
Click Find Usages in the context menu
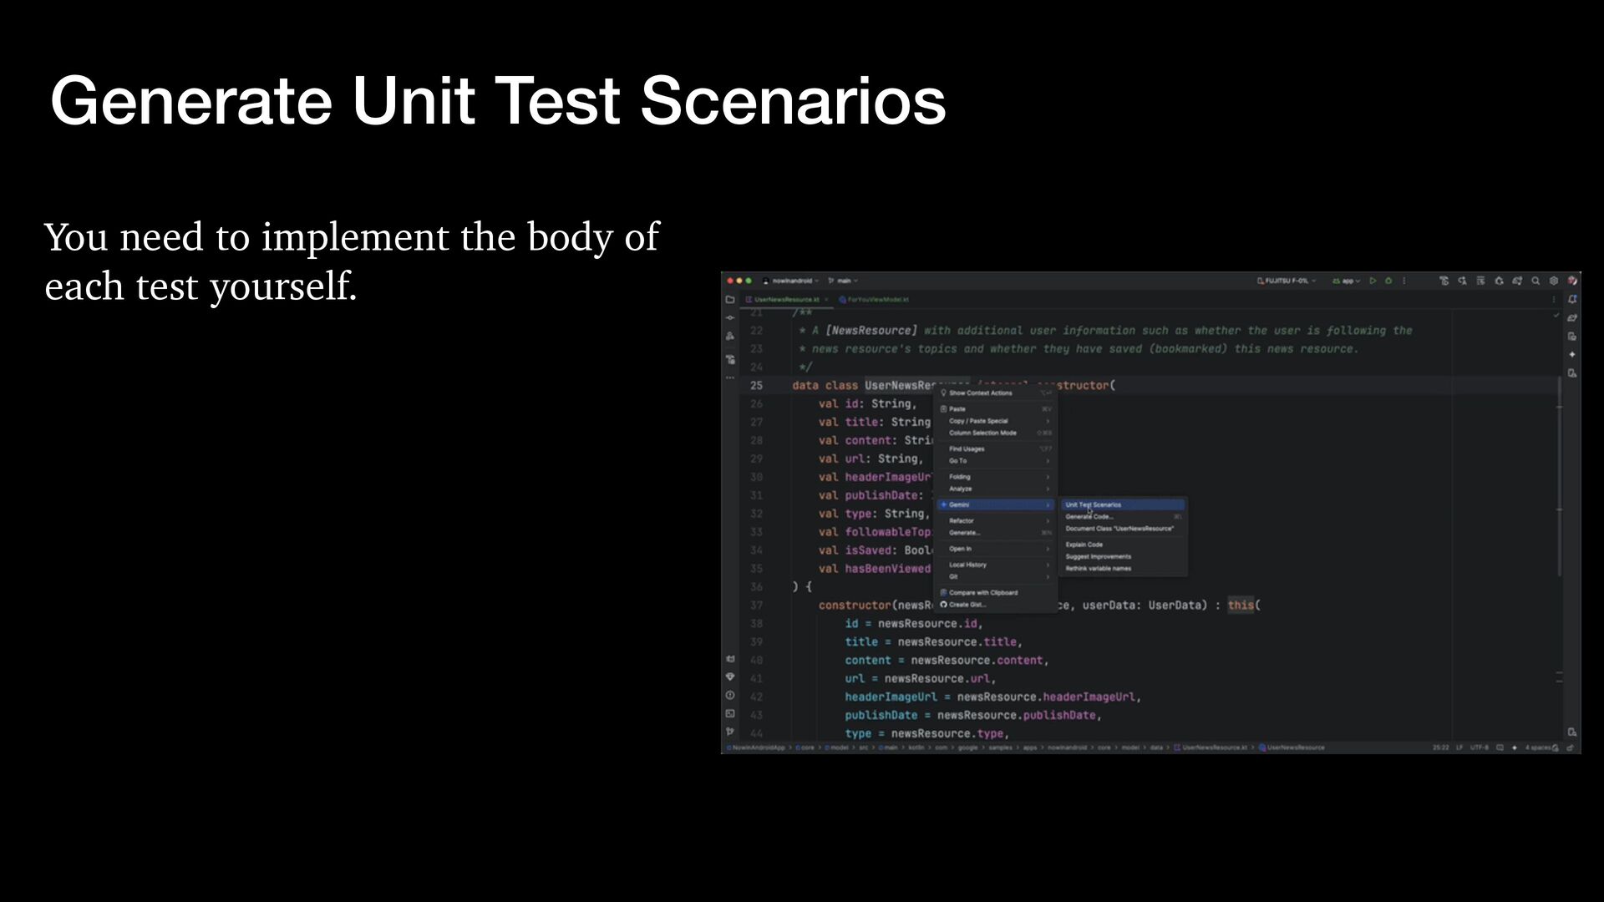[x=967, y=449]
